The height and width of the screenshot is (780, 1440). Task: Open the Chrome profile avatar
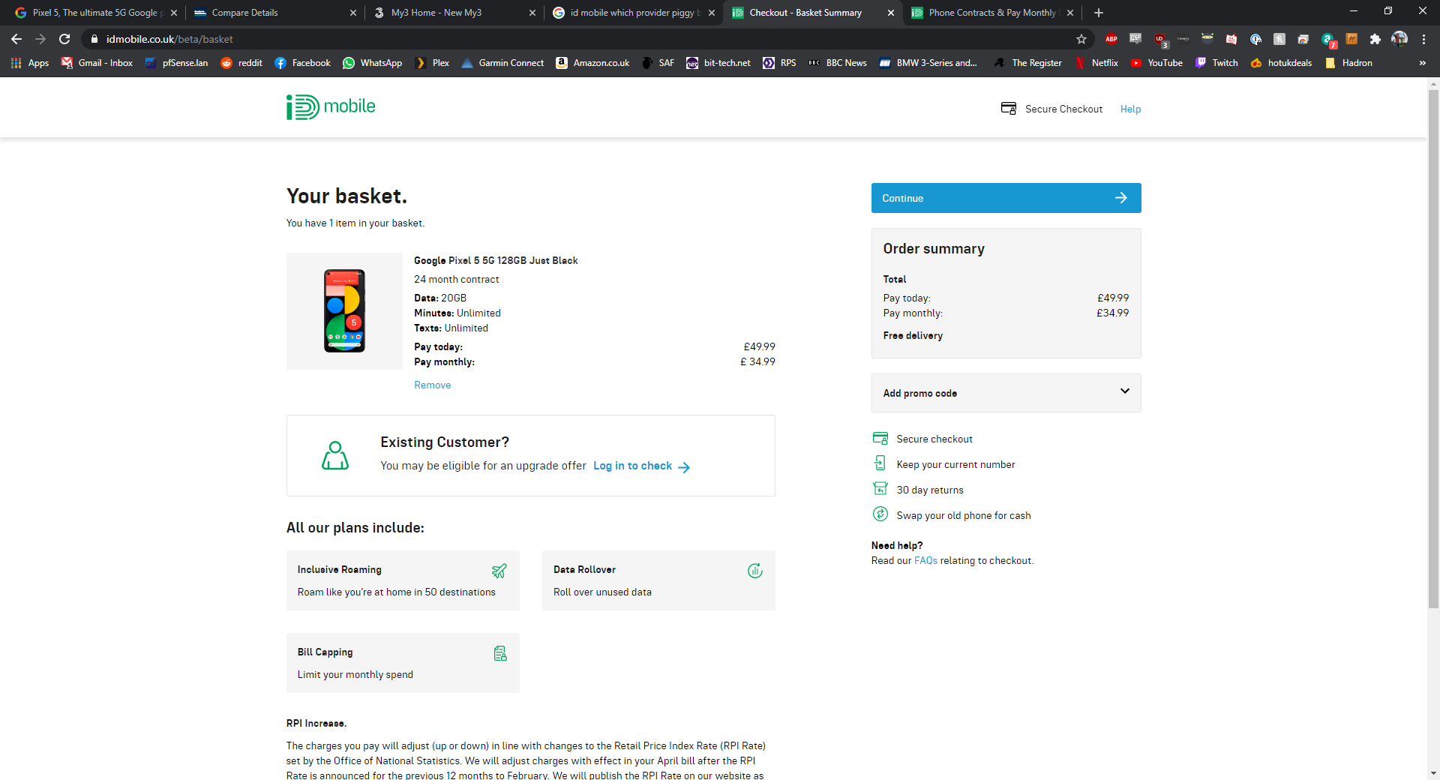1399,39
